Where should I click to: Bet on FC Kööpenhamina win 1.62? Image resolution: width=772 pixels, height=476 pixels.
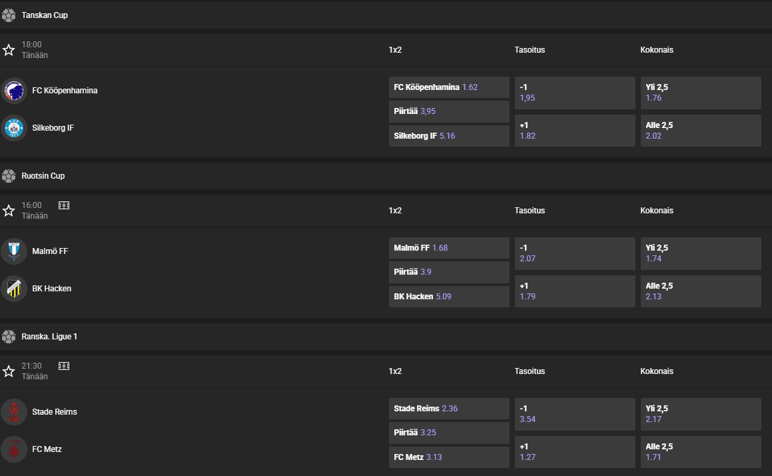pos(449,87)
